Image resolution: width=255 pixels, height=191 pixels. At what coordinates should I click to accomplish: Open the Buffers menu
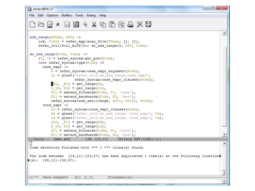pyautogui.click(x=67, y=15)
